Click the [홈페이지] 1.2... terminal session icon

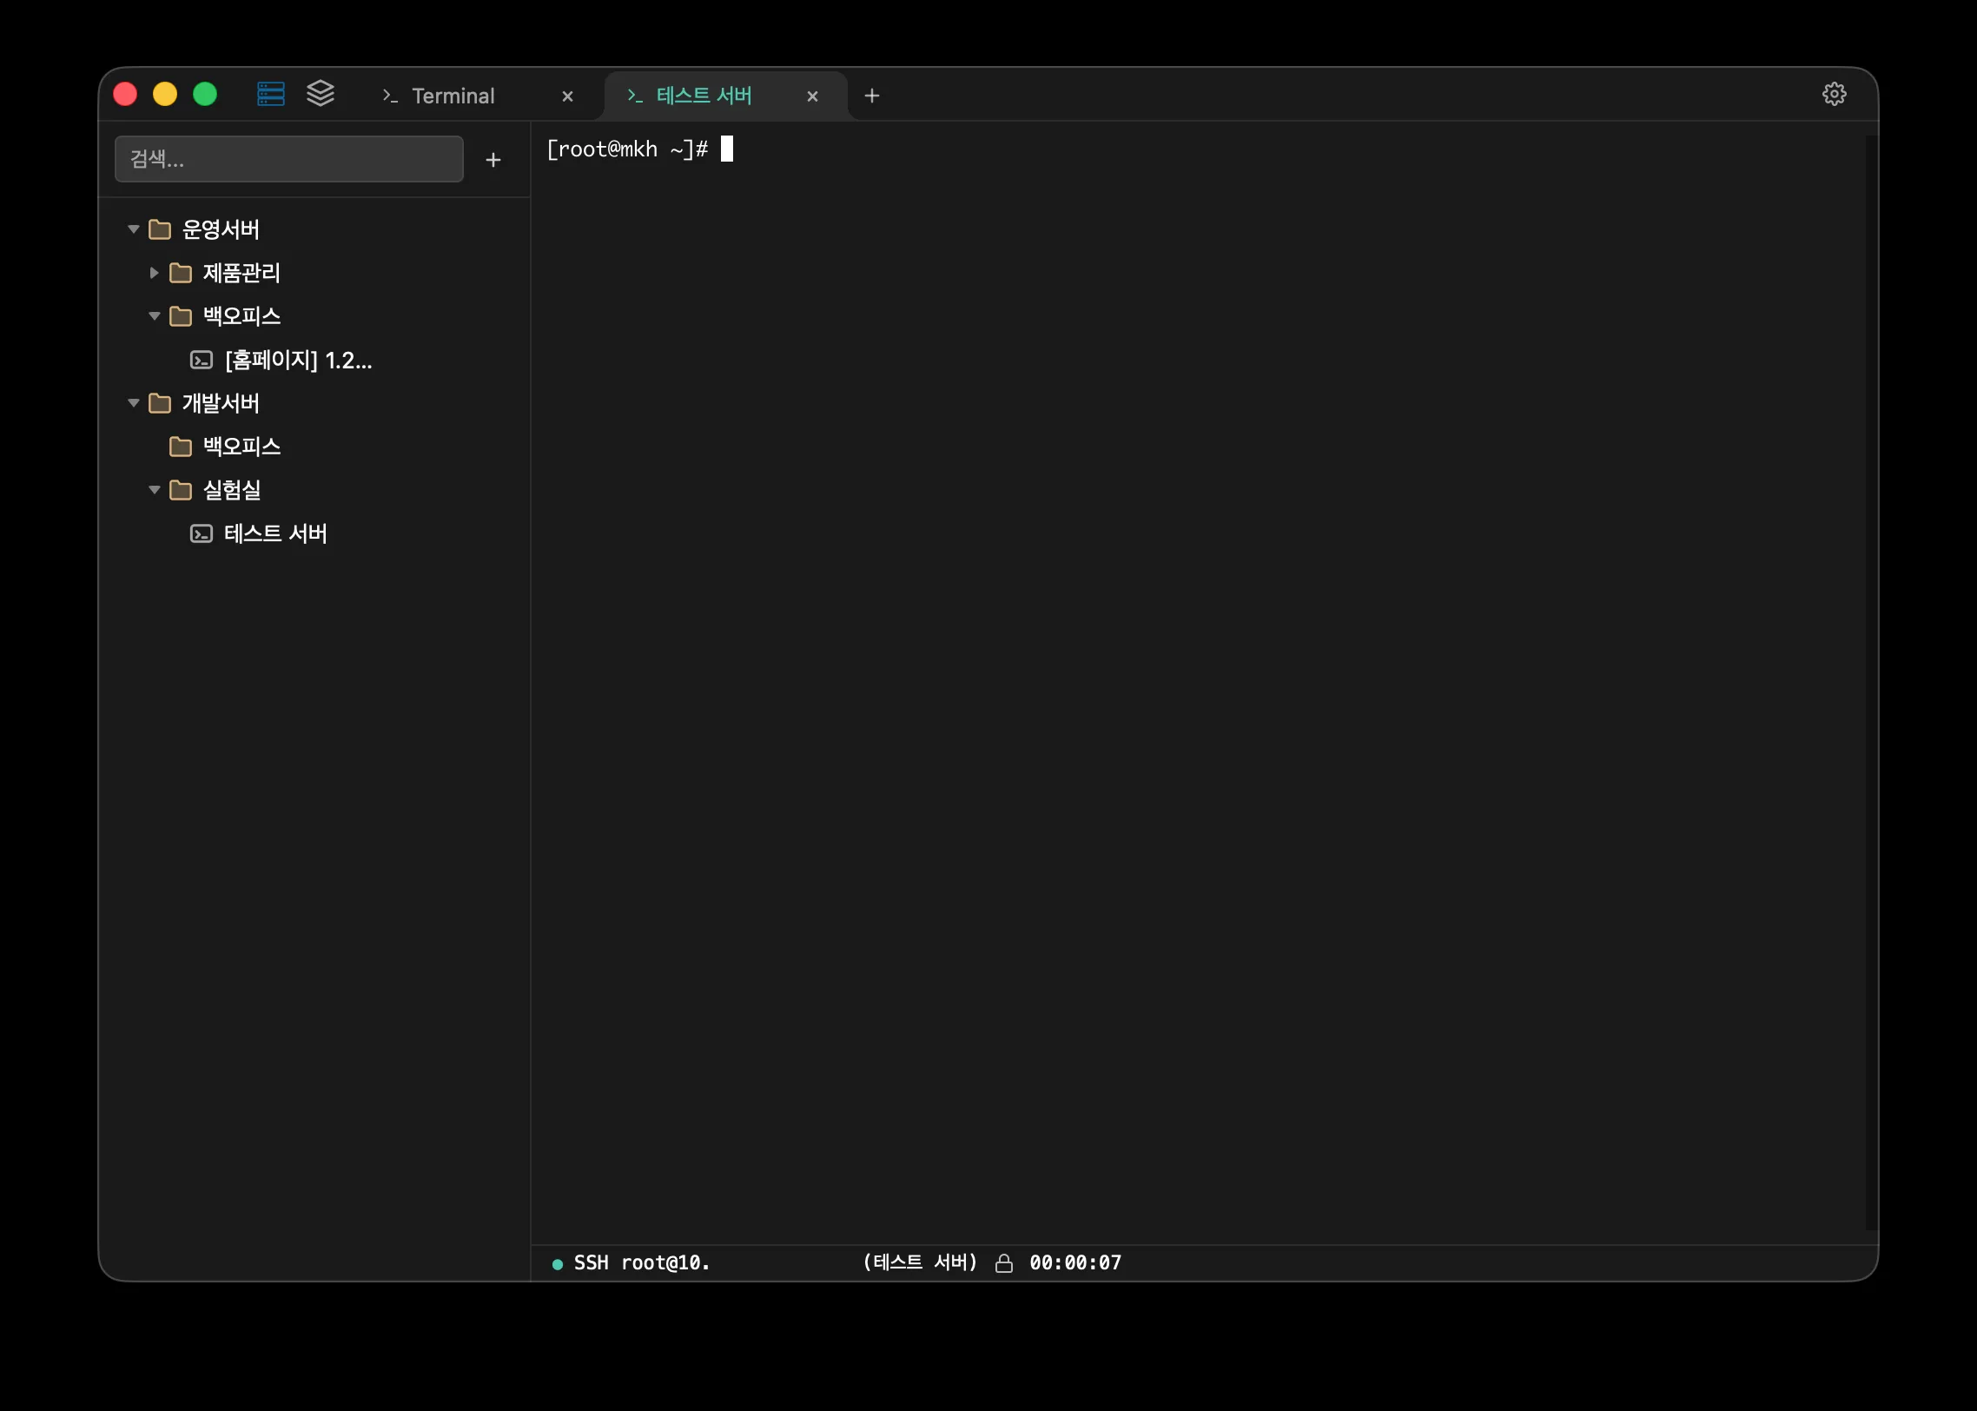pyautogui.click(x=202, y=360)
